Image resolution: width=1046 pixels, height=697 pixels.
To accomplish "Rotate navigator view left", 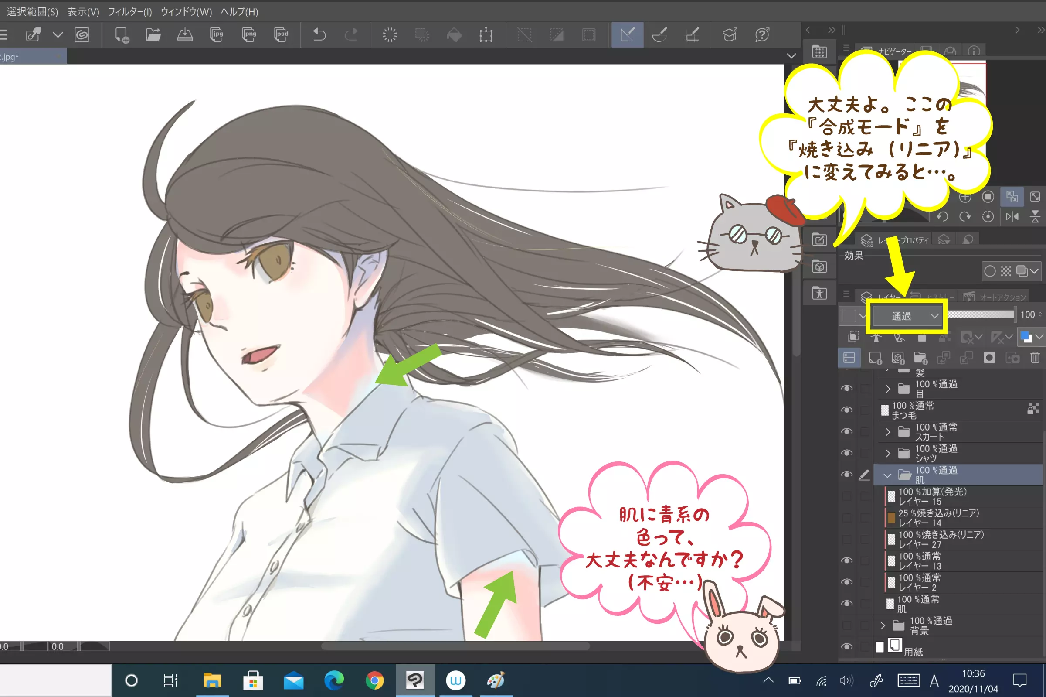I will (942, 216).
